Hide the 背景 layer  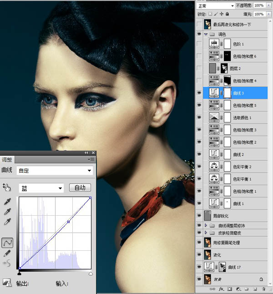pos(199,279)
